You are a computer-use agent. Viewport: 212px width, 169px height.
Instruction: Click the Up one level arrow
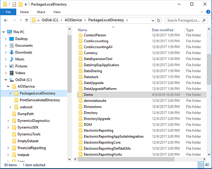tap(26, 20)
